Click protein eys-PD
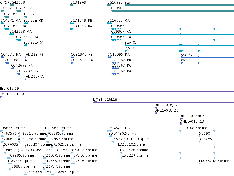The image size is (234, 176). click(187, 60)
